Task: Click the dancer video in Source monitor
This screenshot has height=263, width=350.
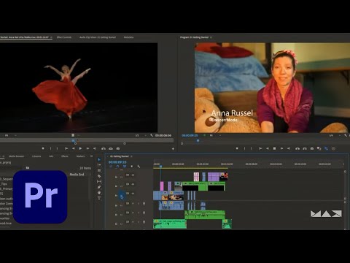Action: coord(79,88)
